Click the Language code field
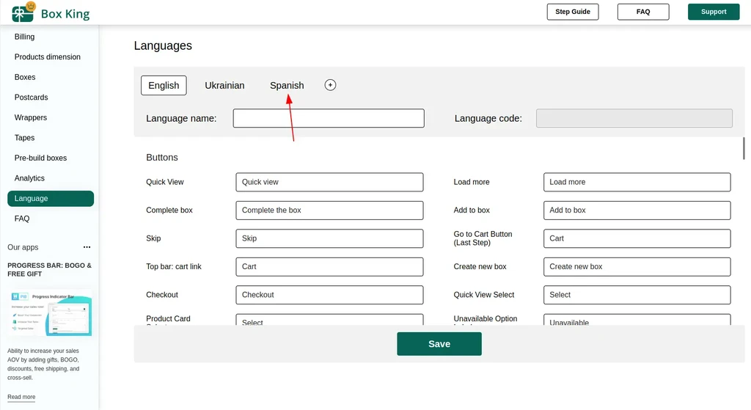This screenshot has width=751, height=410. (x=634, y=118)
